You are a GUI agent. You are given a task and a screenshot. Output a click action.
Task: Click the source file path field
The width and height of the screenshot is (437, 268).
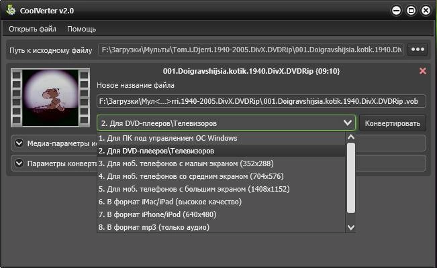pyautogui.click(x=251, y=50)
